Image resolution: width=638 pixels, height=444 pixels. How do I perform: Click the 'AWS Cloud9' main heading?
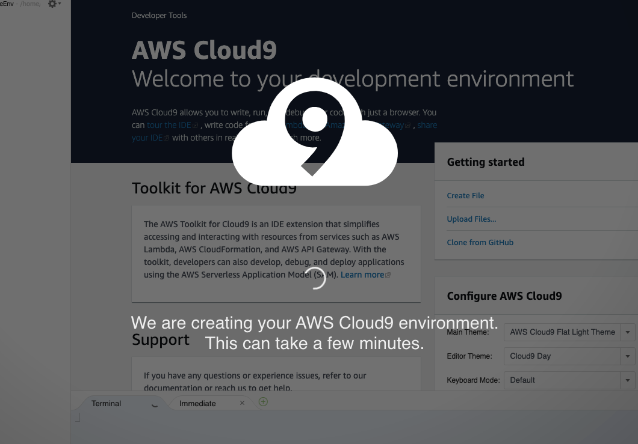pyautogui.click(x=204, y=50)
